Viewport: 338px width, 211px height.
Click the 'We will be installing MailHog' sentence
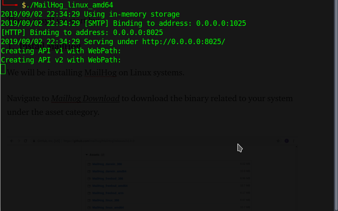pyautogui.click(x=96, y=73)
